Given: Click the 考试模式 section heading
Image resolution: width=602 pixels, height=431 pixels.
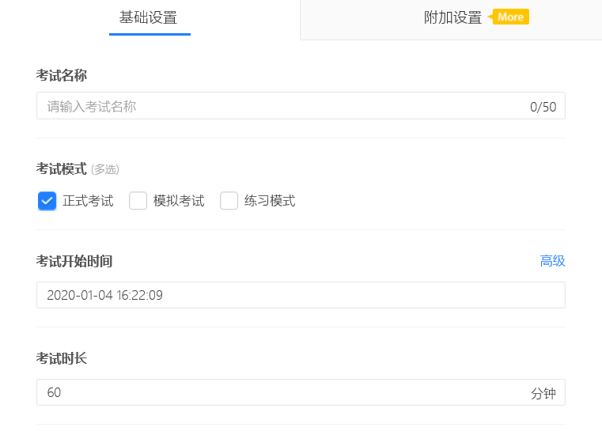Looking at the screenshot, I should pos(62,168).
